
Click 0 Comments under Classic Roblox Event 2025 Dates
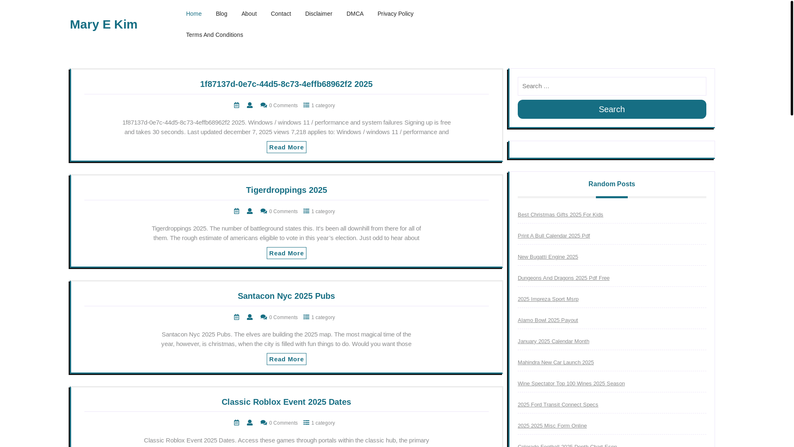283,423
